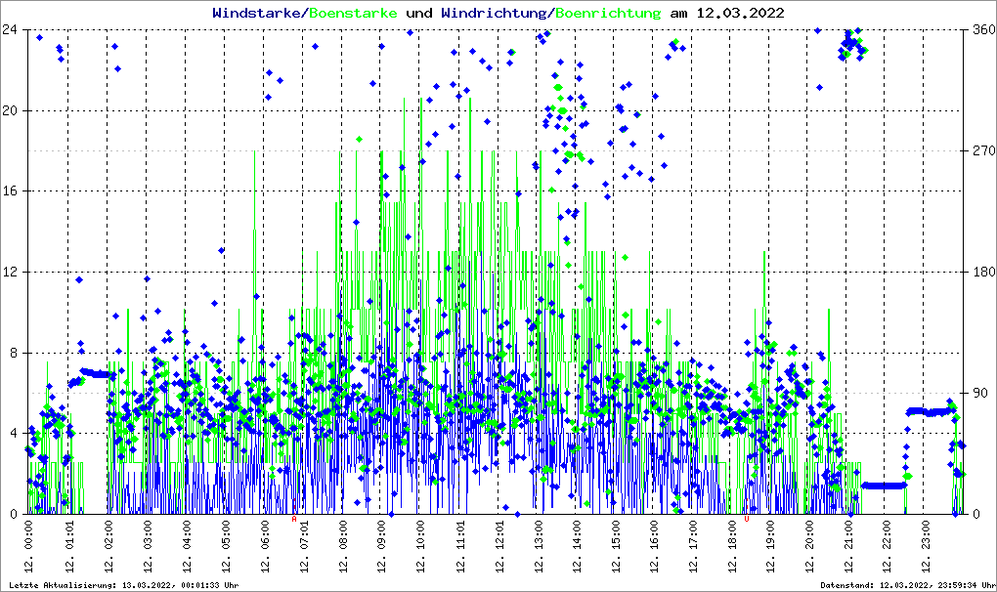Click the time label '12. 09:00'
This screenshot has height=592, width=997.
380,544
